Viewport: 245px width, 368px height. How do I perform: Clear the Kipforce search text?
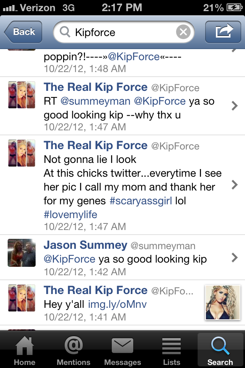[183, 32]
